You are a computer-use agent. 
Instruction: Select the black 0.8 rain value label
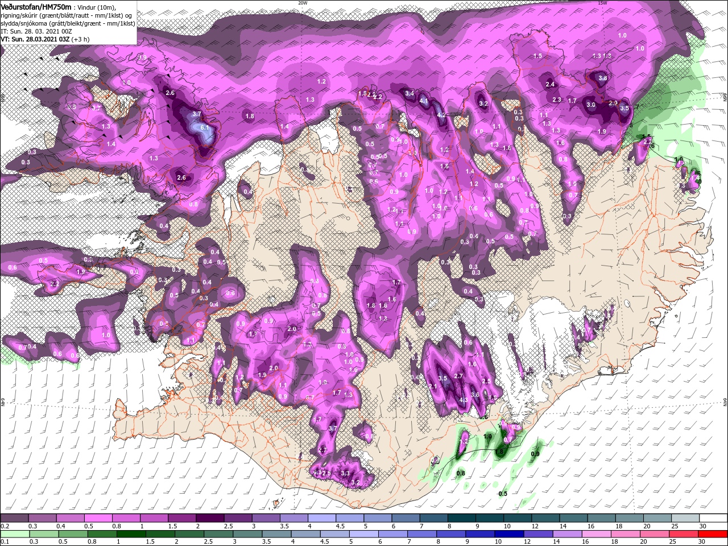click(461, 473)
